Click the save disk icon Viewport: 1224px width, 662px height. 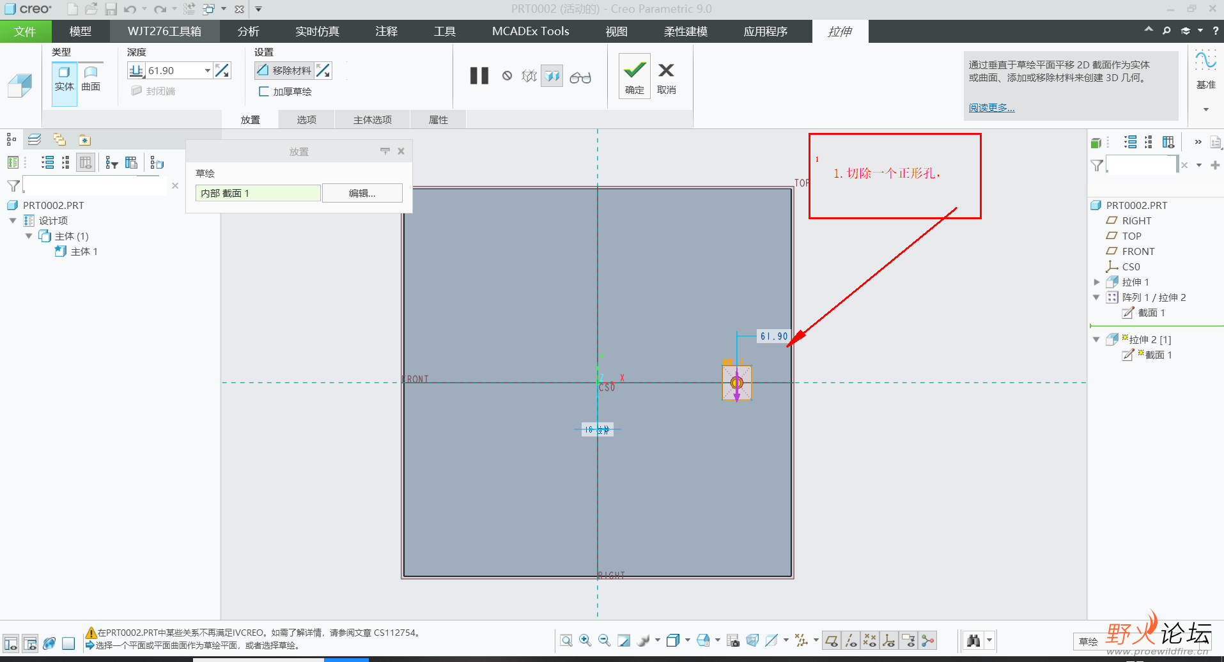tap(111, 9)
